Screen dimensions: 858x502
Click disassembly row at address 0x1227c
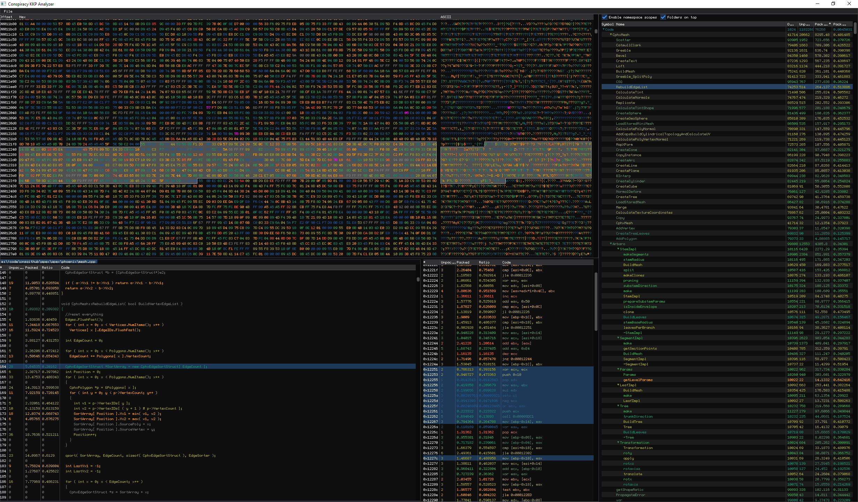[x=508, y=458]
